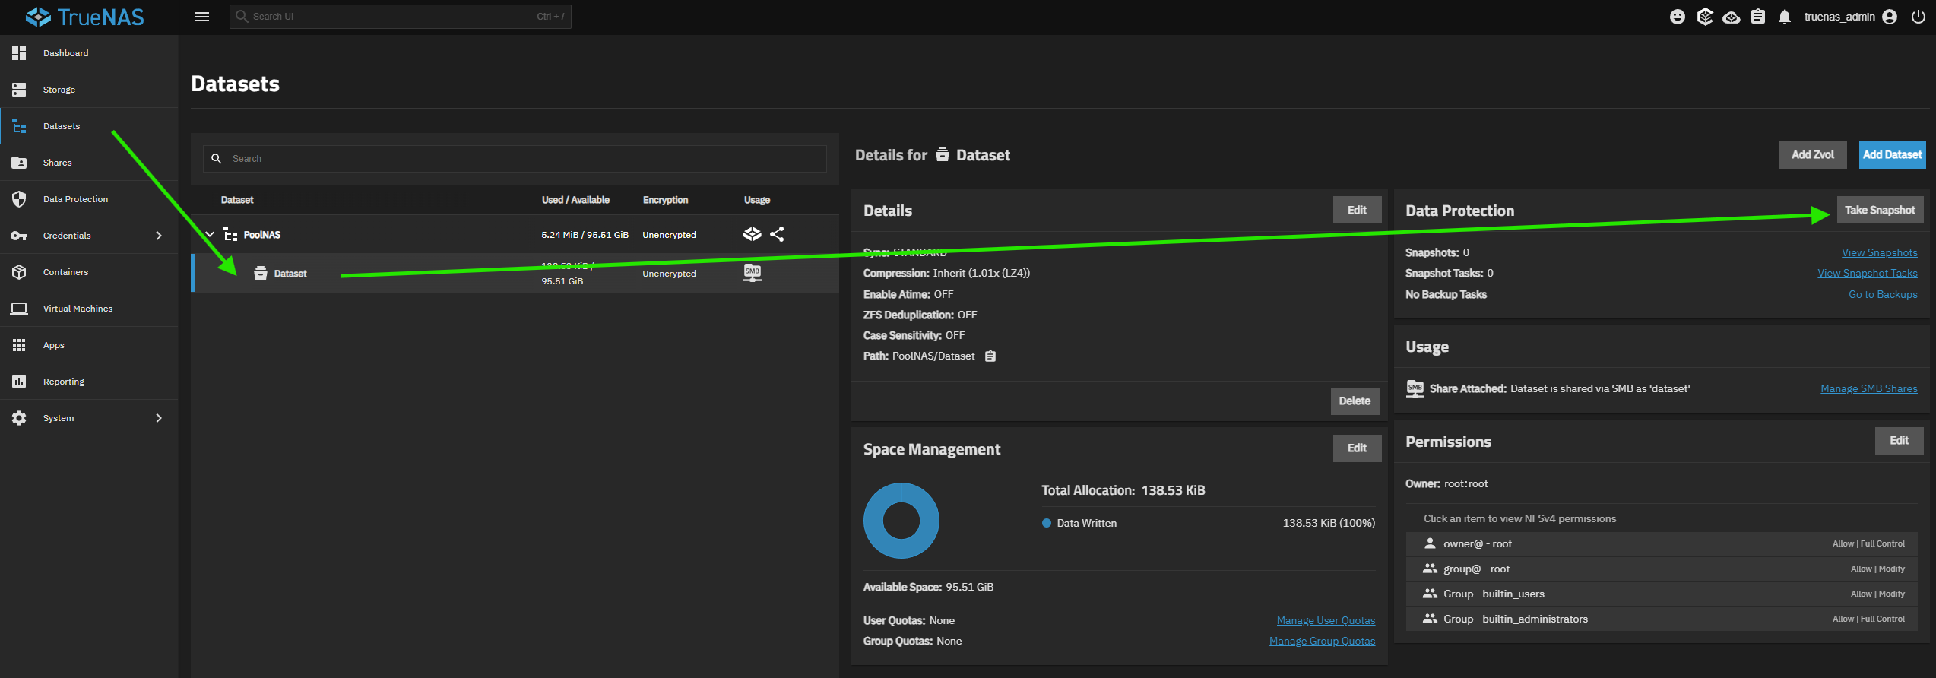The width and height of the screenshot is (1936, 678).
Task: Click the feedback smiley icon in top bar
Action: (1677, 17)
